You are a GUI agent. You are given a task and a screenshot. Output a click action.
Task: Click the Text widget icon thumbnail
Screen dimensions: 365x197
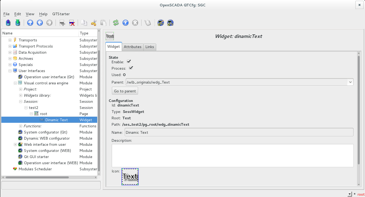point(130,176)
